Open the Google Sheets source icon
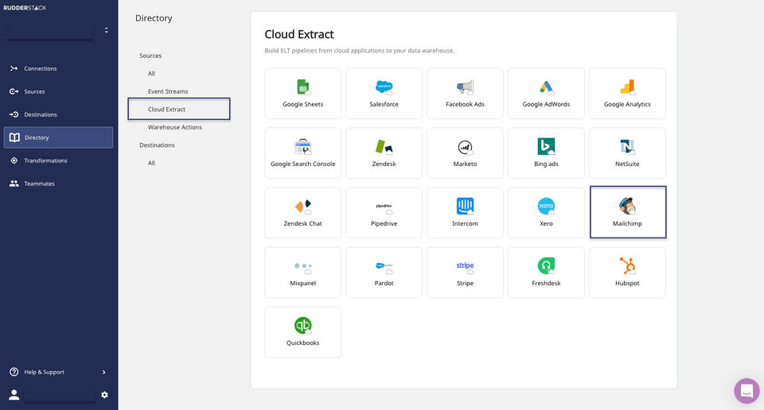Image resolution: width=764 pixels, height=410 pixels. coord(302,87)
